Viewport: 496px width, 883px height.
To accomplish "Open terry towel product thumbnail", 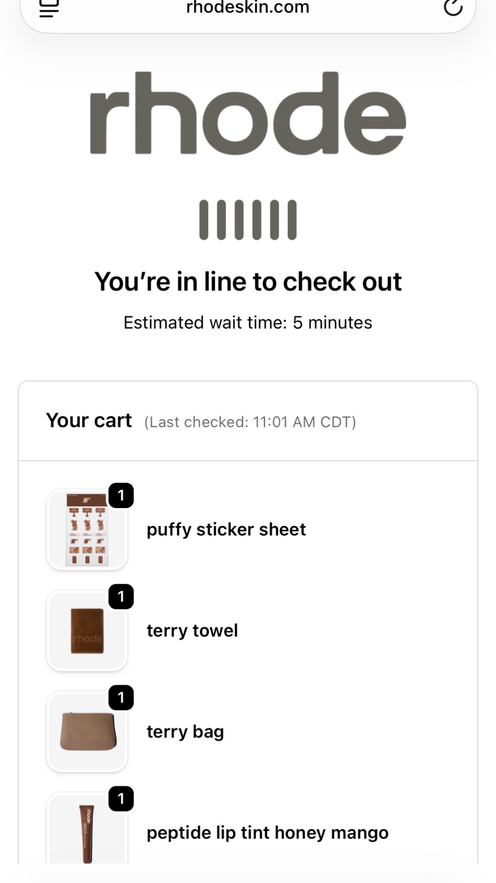I will [x=87, y=631].
